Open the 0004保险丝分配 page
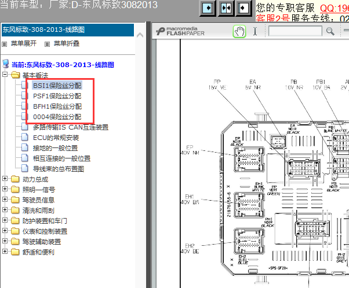This screenshot has width=349, height=288. pos(57,117)
